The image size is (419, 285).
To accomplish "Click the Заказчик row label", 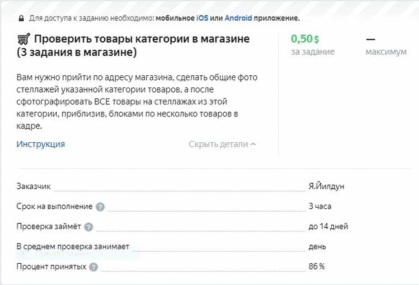I will coord(34,186).
